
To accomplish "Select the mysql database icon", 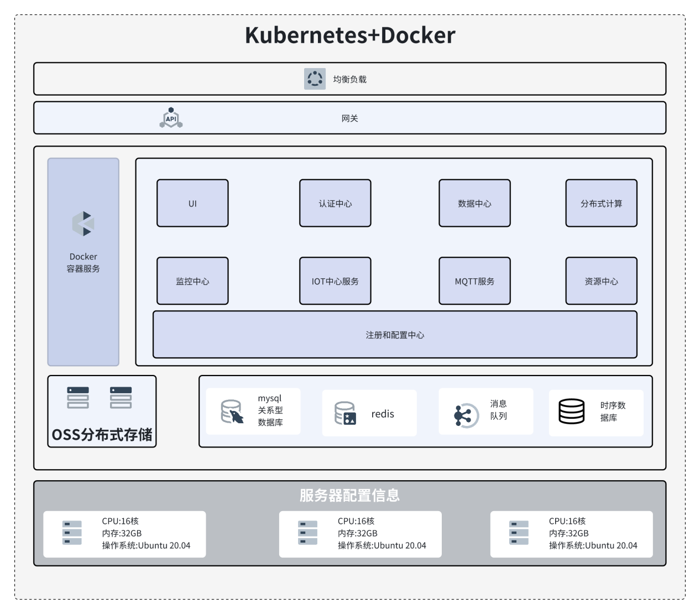I will click(x=232, y=412).
